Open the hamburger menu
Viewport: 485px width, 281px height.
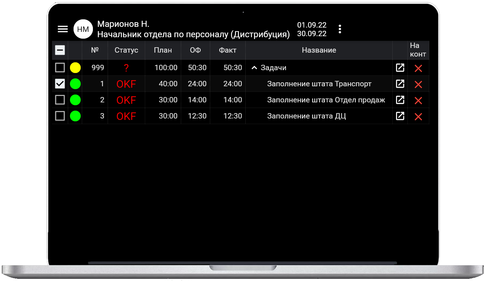click(x=63, y=29)
